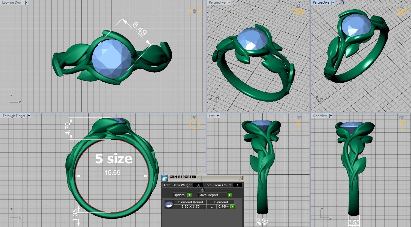Run Update with its green arrow
The image size is (411, 227).
pyautogui.click(x=189, y=195)
